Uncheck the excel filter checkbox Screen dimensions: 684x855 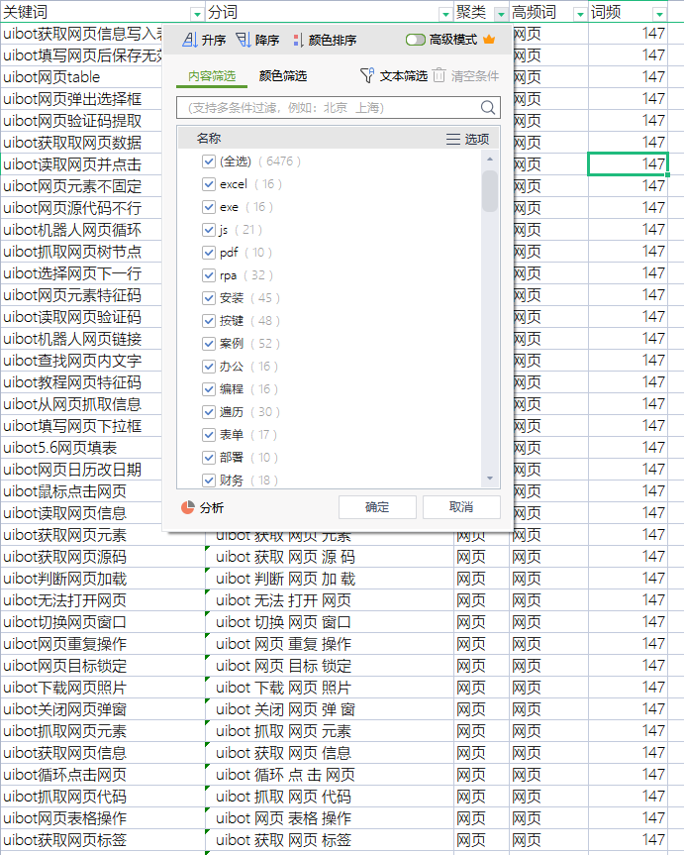tap(208, 184)
